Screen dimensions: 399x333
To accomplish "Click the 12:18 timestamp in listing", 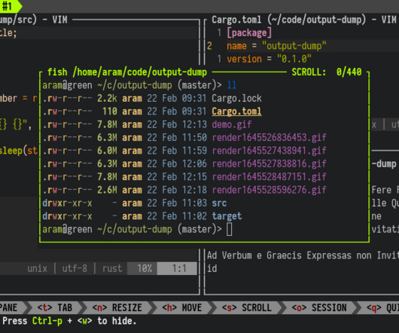I will (x=194, y=190).
